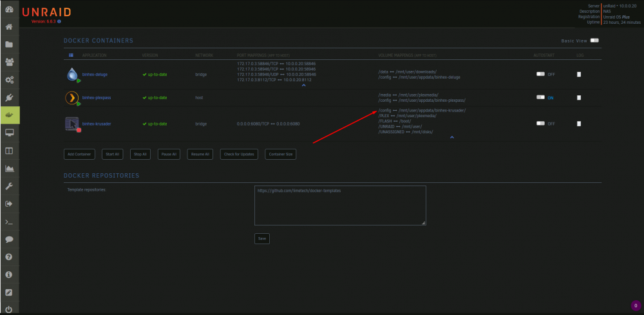Screen dimensions: 644x315
Task: Open Info via the circled i icon
Action: click(x=9, y=275)
